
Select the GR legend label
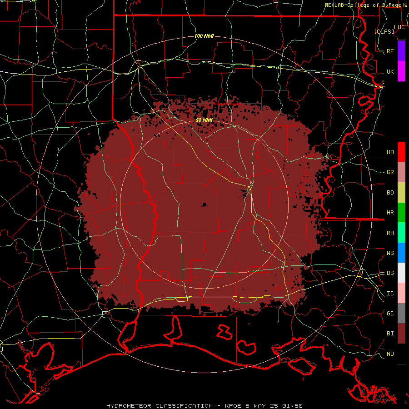tap(390, 172)
